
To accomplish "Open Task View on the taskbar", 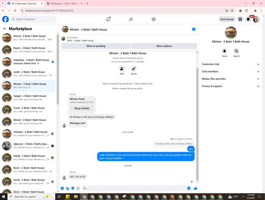I will (59, 197).
